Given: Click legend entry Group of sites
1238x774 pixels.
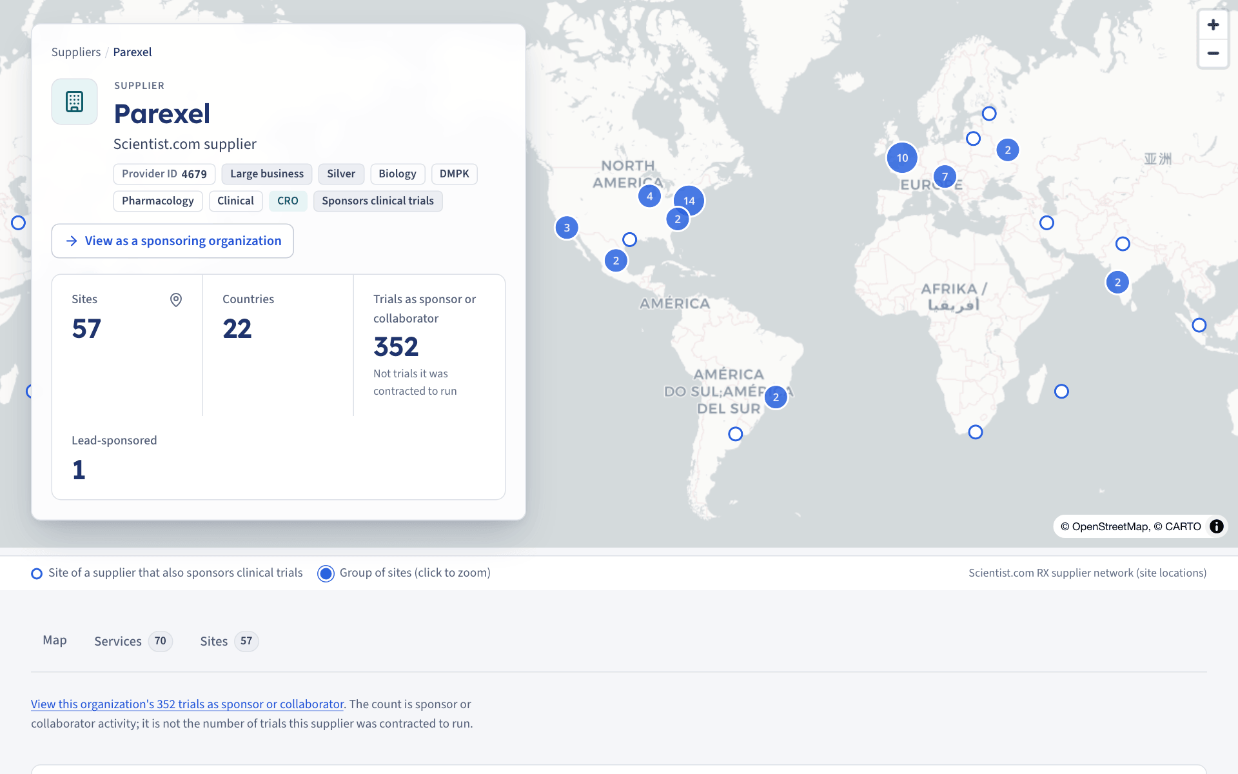Looking at the screenshot, I should [x=404, y=573].
